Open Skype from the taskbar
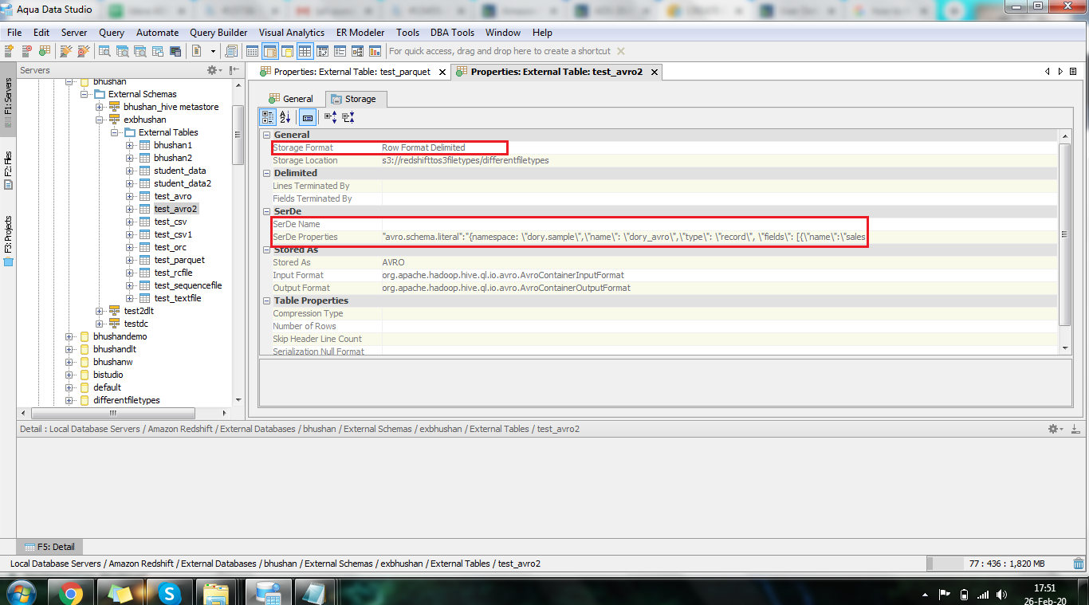 169,593
